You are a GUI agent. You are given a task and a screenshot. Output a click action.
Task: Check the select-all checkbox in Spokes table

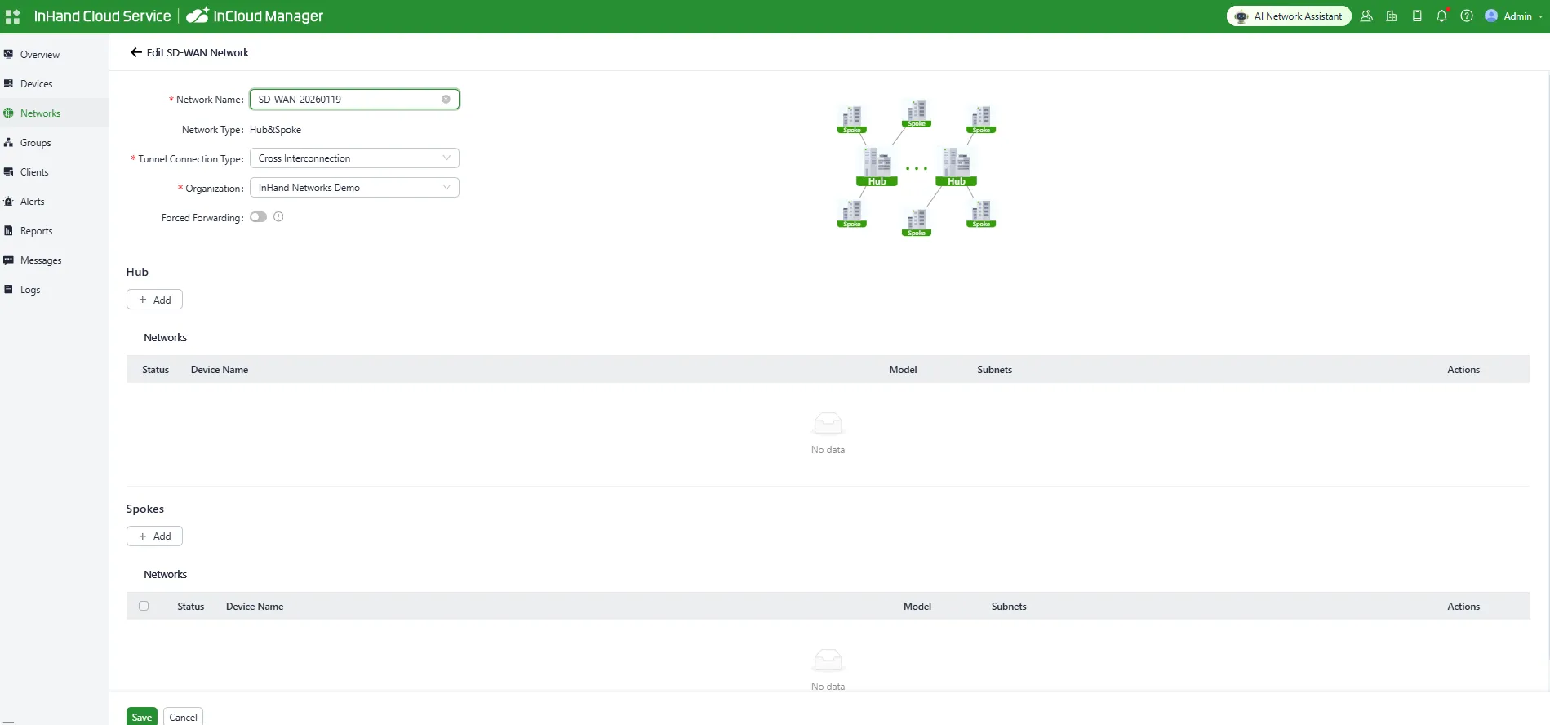[144, 606]
